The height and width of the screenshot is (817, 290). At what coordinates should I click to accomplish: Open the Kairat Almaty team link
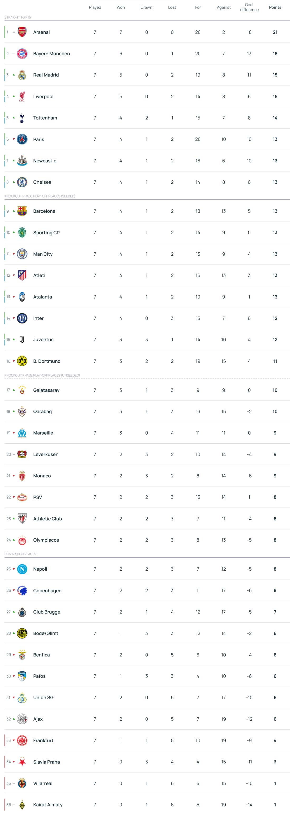[48, 805]
